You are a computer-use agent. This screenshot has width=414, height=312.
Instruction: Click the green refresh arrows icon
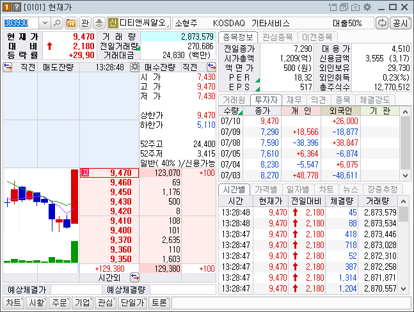click(x=382, y=23)
